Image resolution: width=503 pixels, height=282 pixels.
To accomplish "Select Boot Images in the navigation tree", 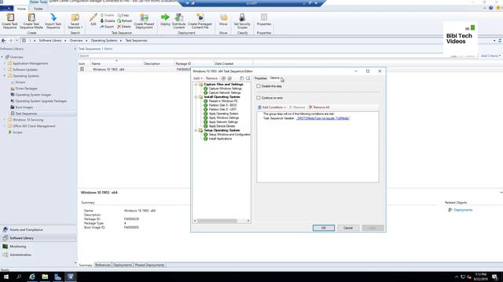I will click(24, 107).
